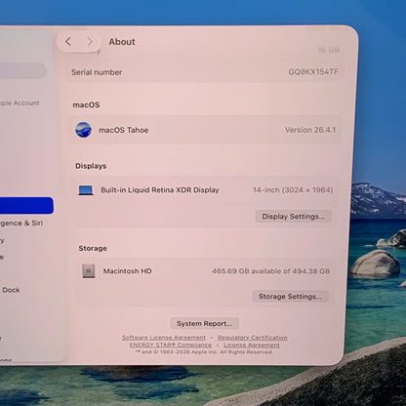Open the Intelligence & Siri sidebar item
This screenshot has width=406, height=406.
21,223
